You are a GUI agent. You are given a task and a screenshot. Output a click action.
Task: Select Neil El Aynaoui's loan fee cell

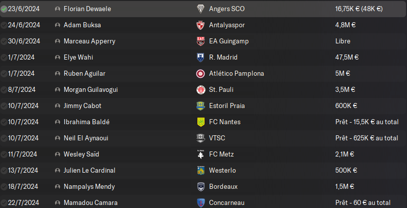click(366, 138)
